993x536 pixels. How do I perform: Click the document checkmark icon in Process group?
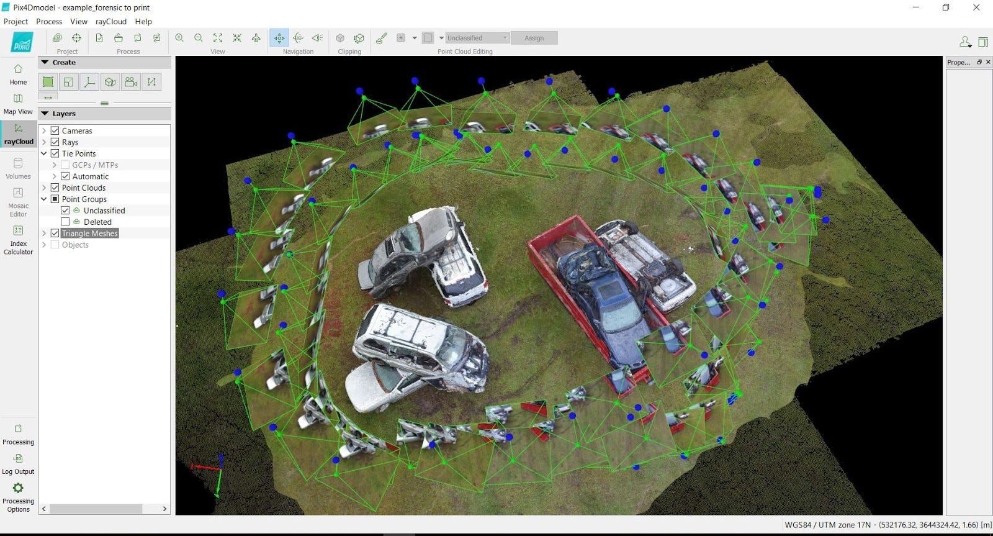pos(99,38)
